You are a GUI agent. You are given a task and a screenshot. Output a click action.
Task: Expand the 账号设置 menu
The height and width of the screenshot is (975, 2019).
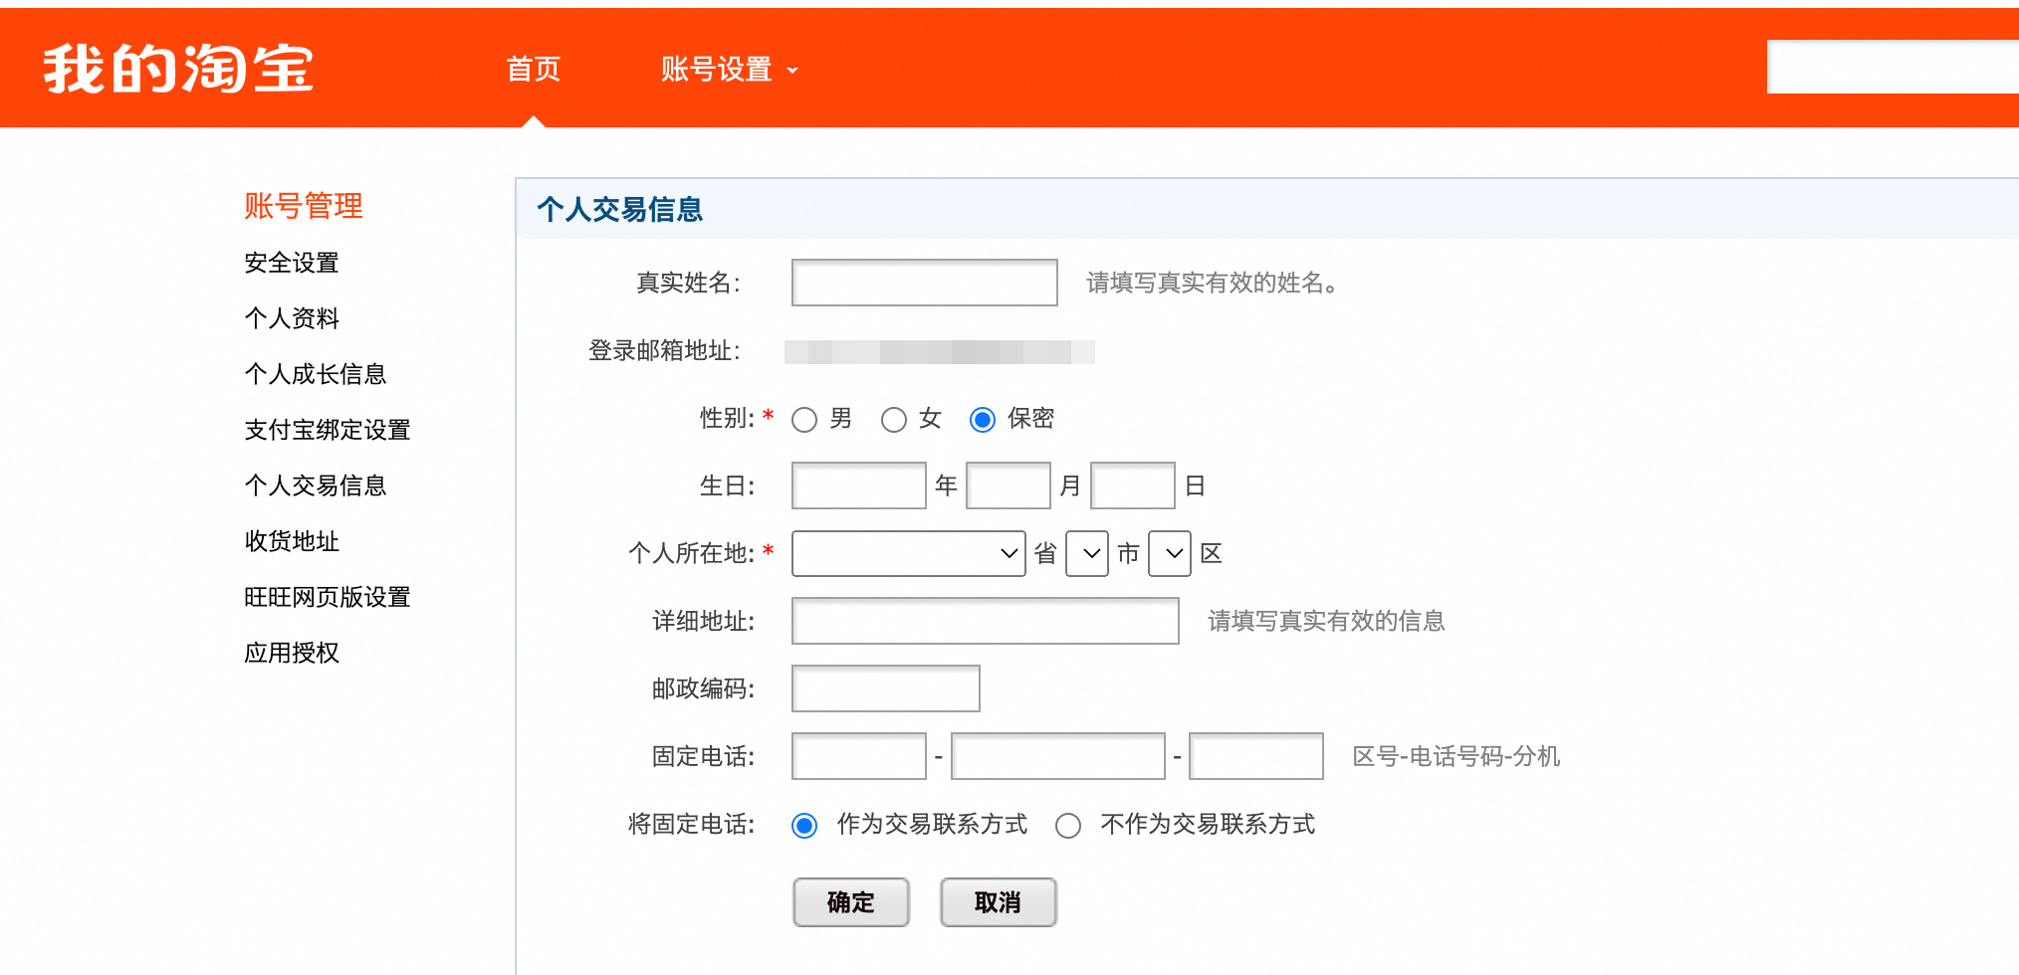[730, 69]
